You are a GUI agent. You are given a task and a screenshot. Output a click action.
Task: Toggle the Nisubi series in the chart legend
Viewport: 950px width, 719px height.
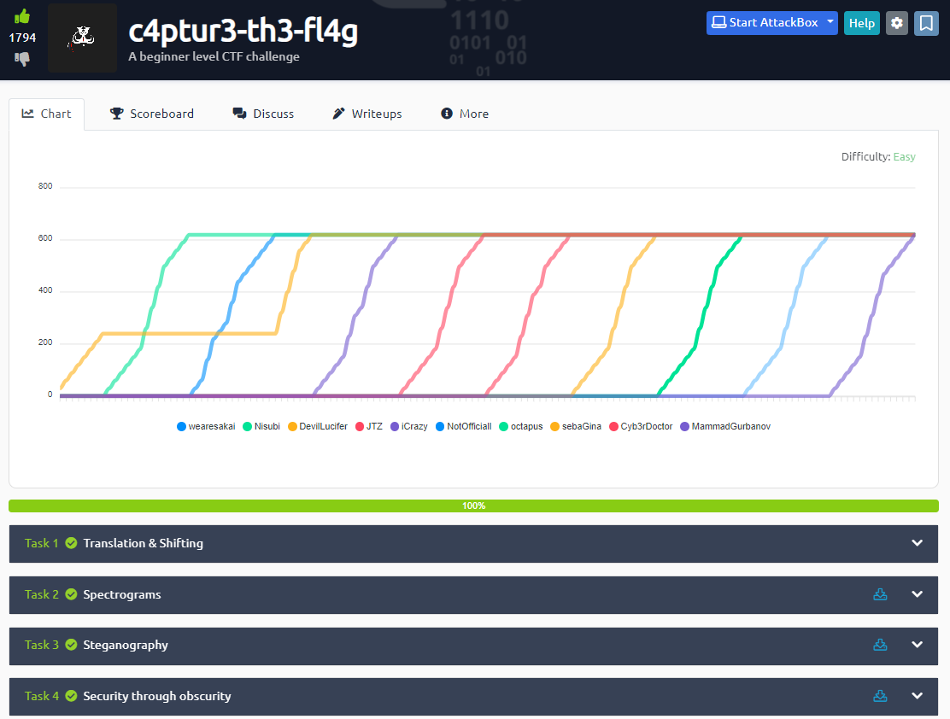(261, 426)
